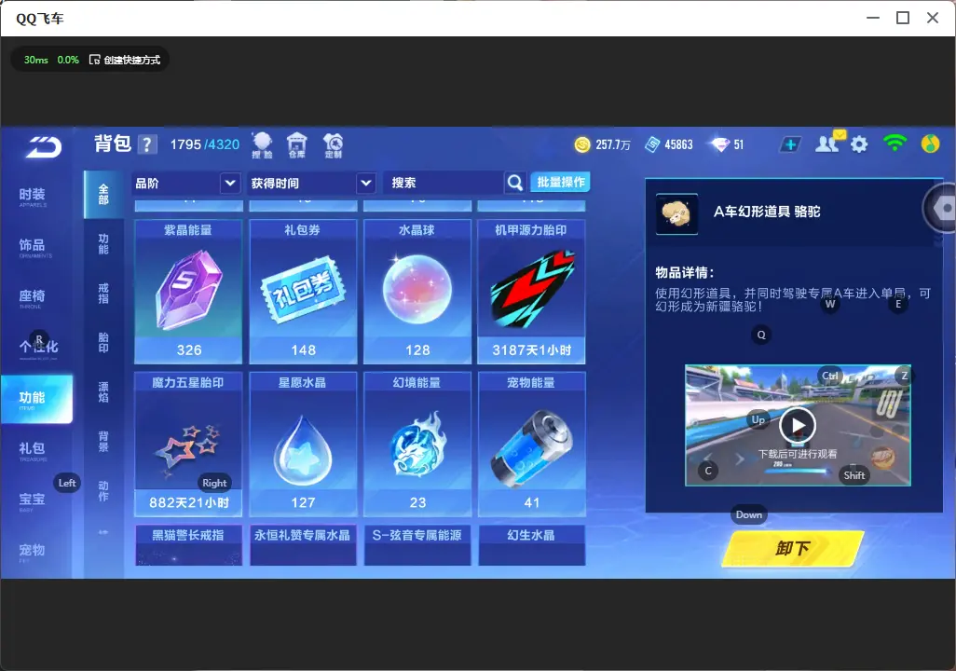956x671 pixels.
Task: Switch to the 胎印 sub-tab
Action: pyautogui.click(x=103, y=343)
